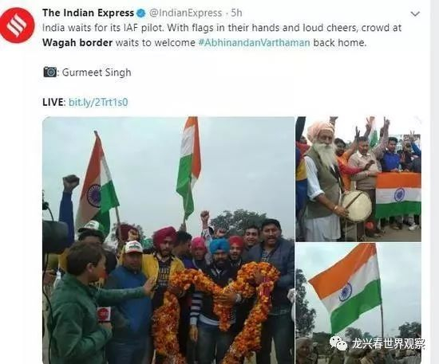Open The Indian Express account name
Screen dimensions: 439x364
(x=88, y=13)
